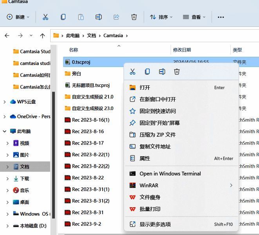
Task: Open the three-dot more options menu
Action: [221, 17]
